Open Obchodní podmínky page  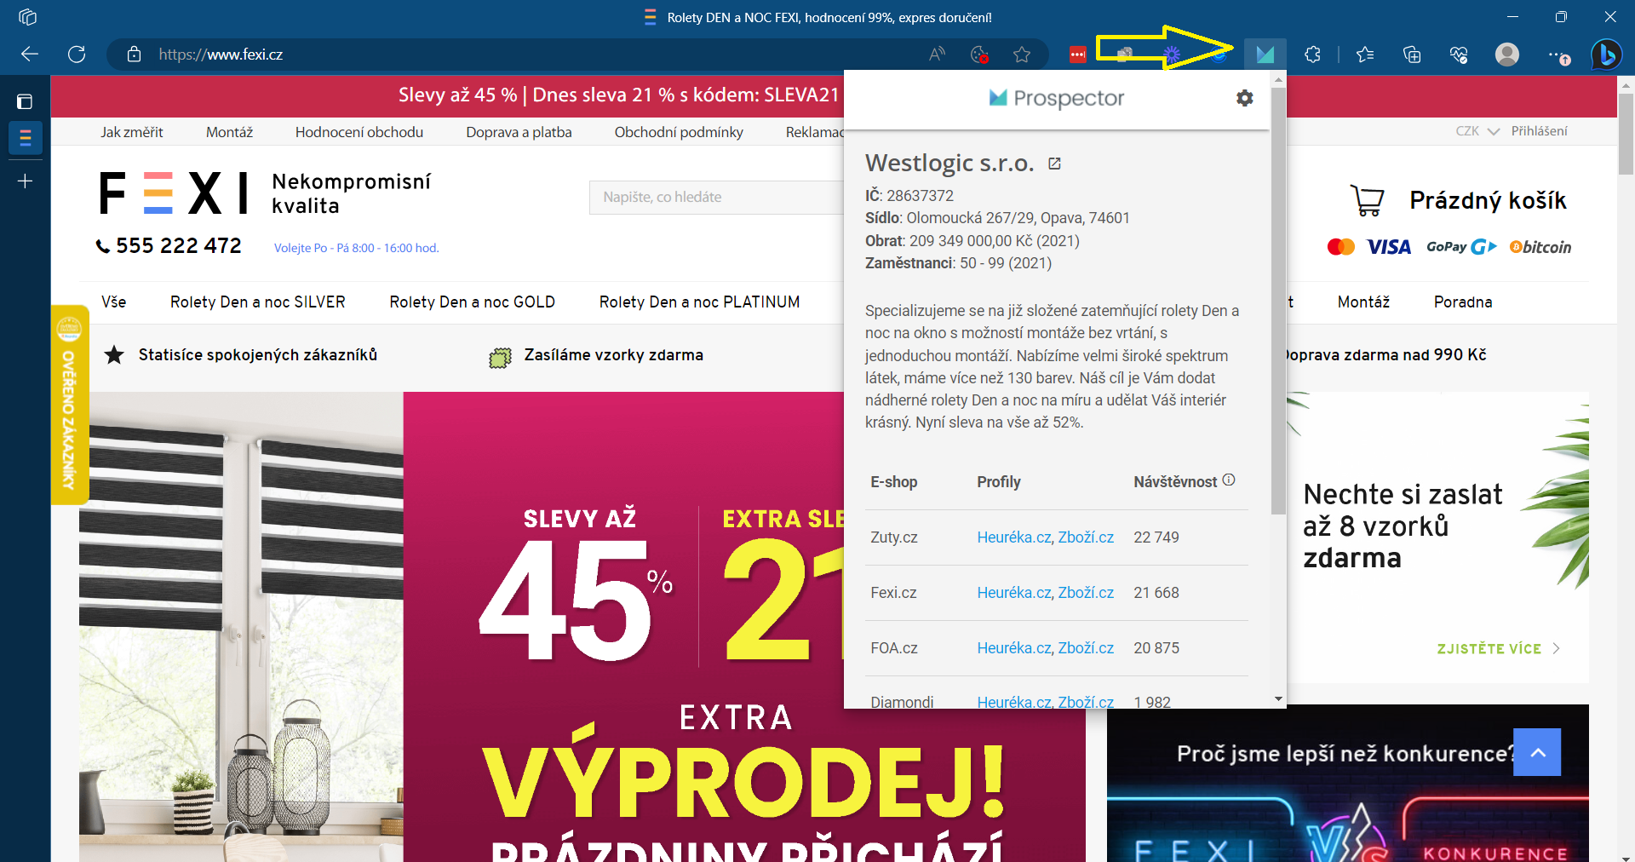(x=679, y=132)
